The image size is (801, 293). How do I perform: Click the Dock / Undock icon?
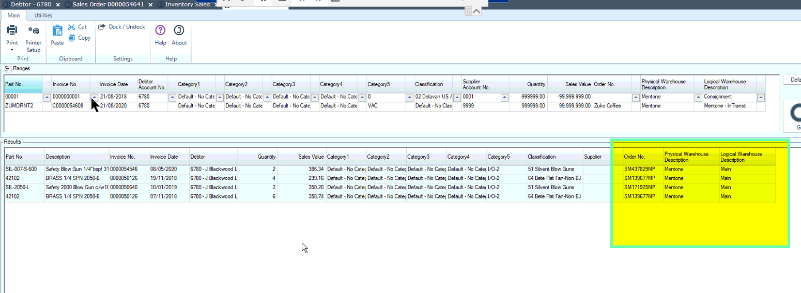coord(102,27)
